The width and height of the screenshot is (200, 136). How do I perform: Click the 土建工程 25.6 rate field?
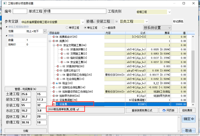(x=26, y=94)
